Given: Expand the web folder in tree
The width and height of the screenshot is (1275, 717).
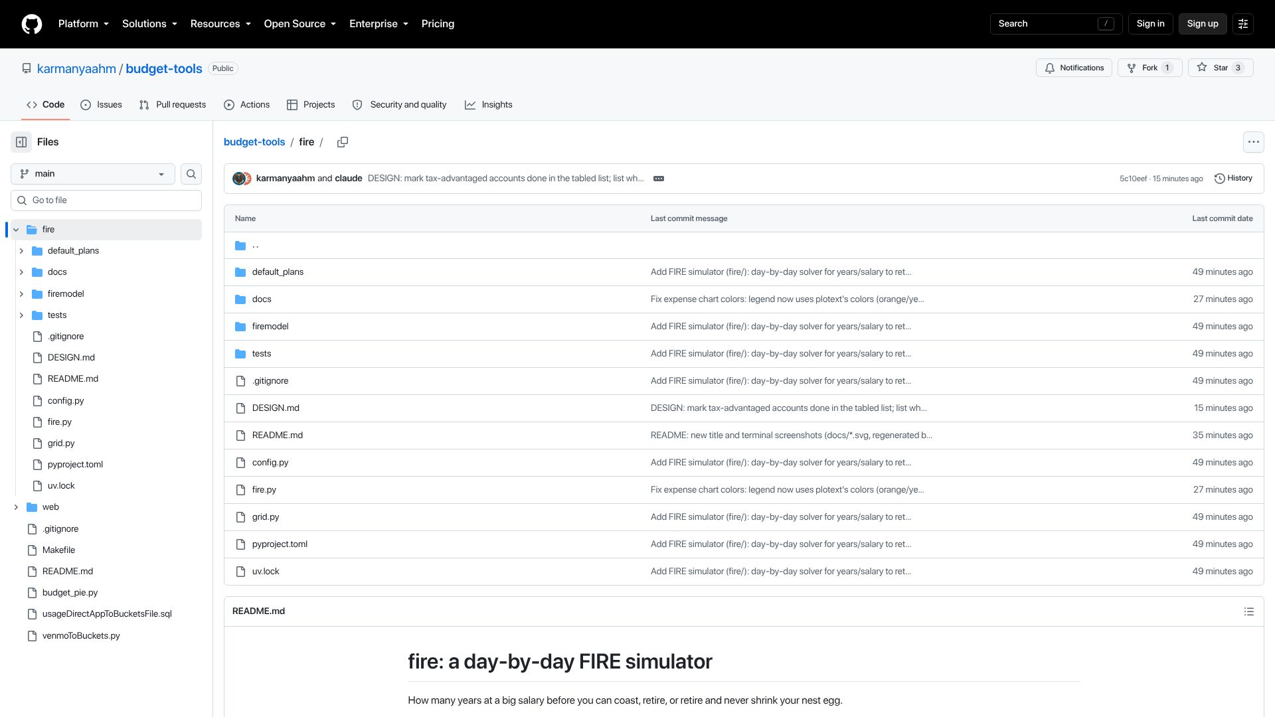Looking at the screenshot, I should (x=16, y=507).
